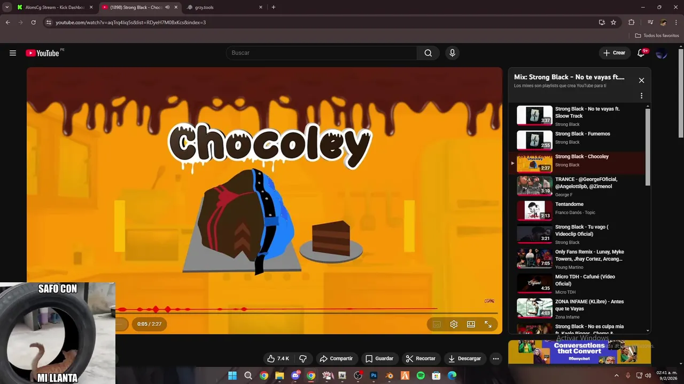Select the Strong Black Chocoley YouTube tab
Image resolution: width=684 pixels, height=384 pixels.
136,7
